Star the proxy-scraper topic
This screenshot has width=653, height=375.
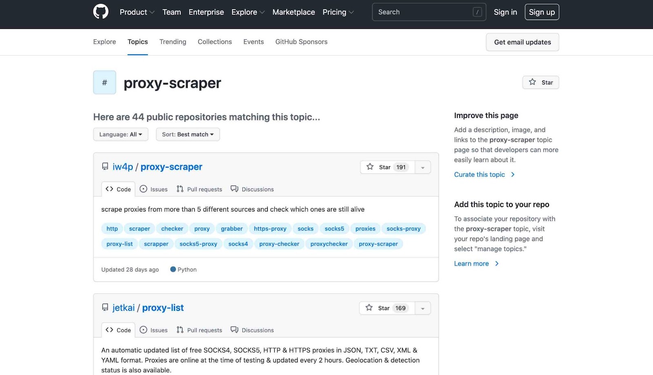541,83
